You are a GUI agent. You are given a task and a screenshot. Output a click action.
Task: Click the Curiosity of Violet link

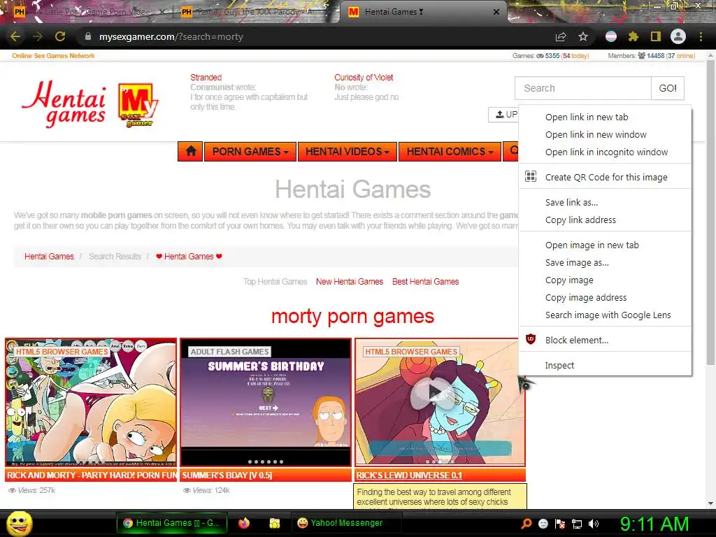[364, 77]
